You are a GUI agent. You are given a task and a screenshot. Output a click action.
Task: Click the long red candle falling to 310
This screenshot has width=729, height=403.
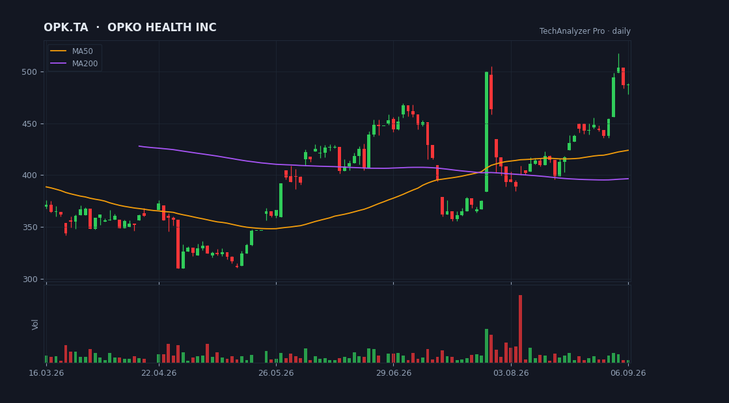click(x=178, y=244)
